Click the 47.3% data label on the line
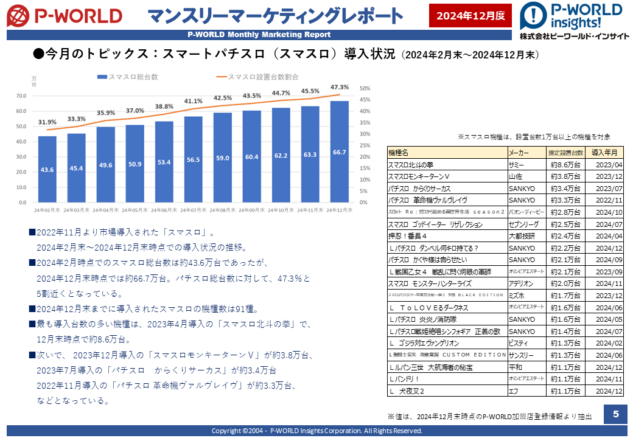The image size is (633, 438). click(x=340, y=87)
